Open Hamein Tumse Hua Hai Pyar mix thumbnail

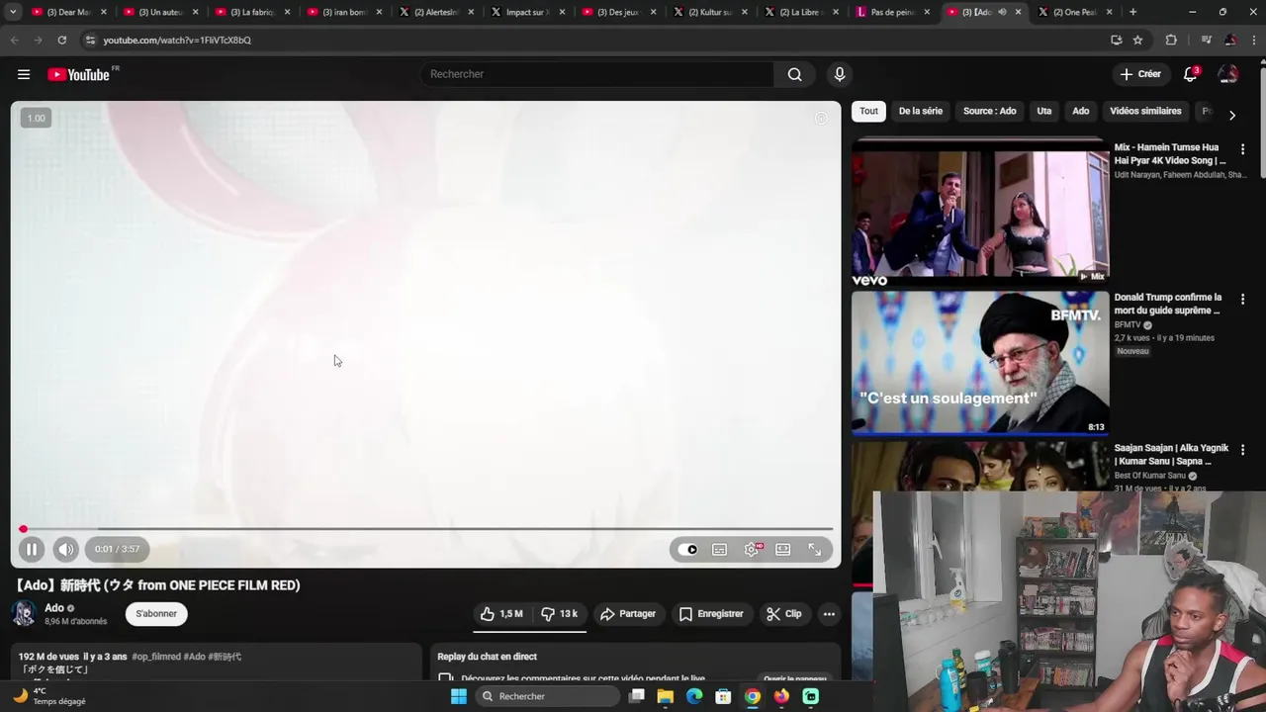point(980,213)
